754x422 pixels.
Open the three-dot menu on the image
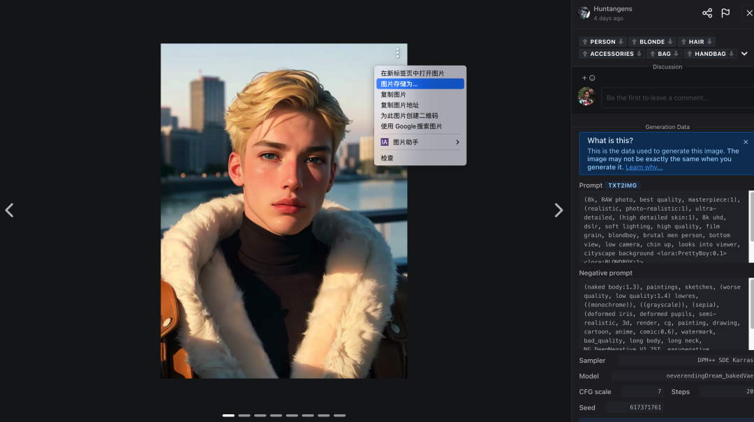(398, 53)
